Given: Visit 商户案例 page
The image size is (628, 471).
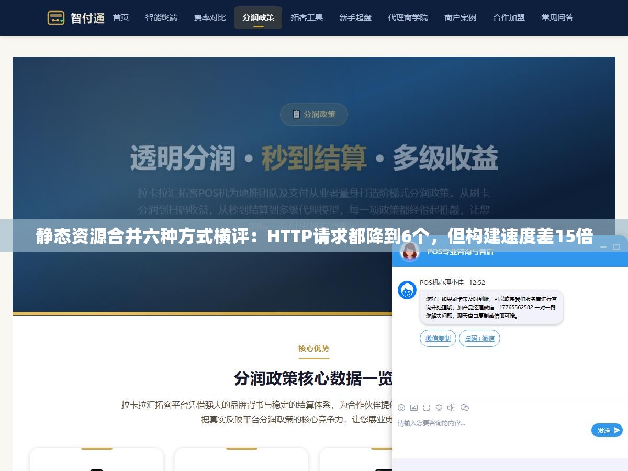Looking at the screenshot, I should [x=460, y=18].
